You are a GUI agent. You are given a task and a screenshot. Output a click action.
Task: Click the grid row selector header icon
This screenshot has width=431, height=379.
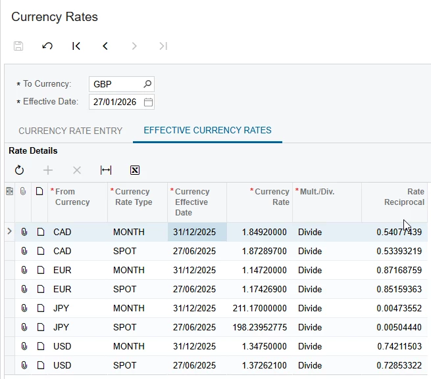pyautogui.click(x=10, y=191)
